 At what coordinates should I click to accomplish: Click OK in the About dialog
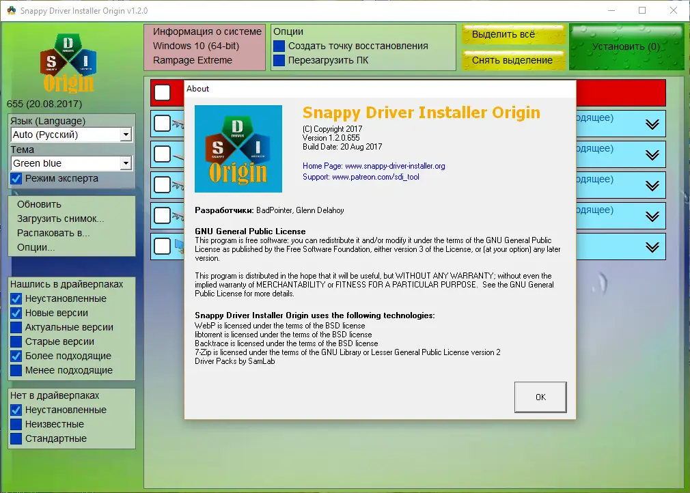540,396
